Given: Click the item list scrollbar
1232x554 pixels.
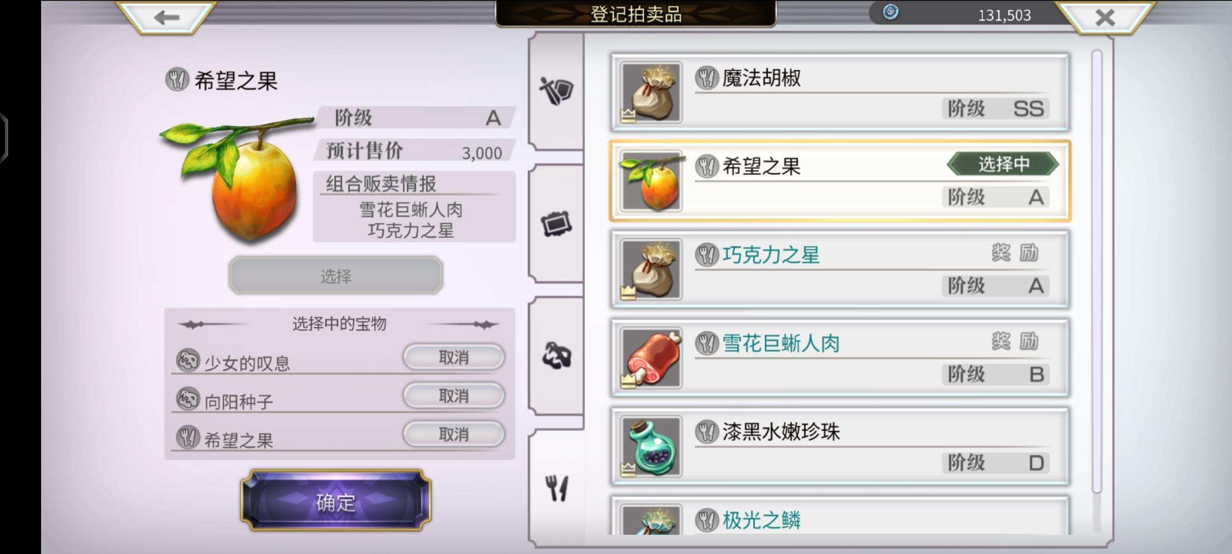Looking at the screenshot, I should pyautogui.click(x=1096, y=272).
